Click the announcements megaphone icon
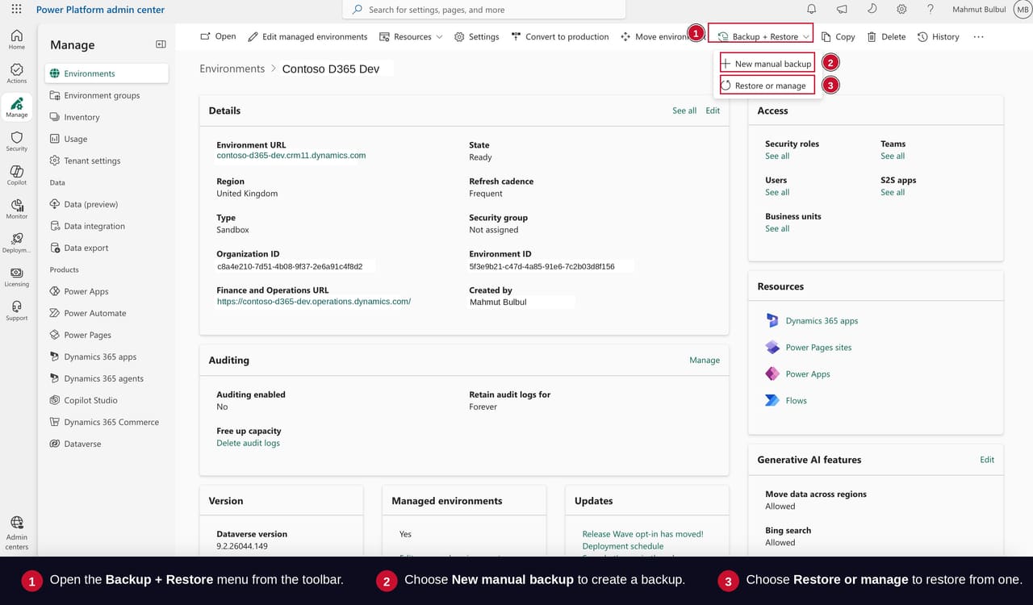This screenshot has width=1033, height=605. 842,10
